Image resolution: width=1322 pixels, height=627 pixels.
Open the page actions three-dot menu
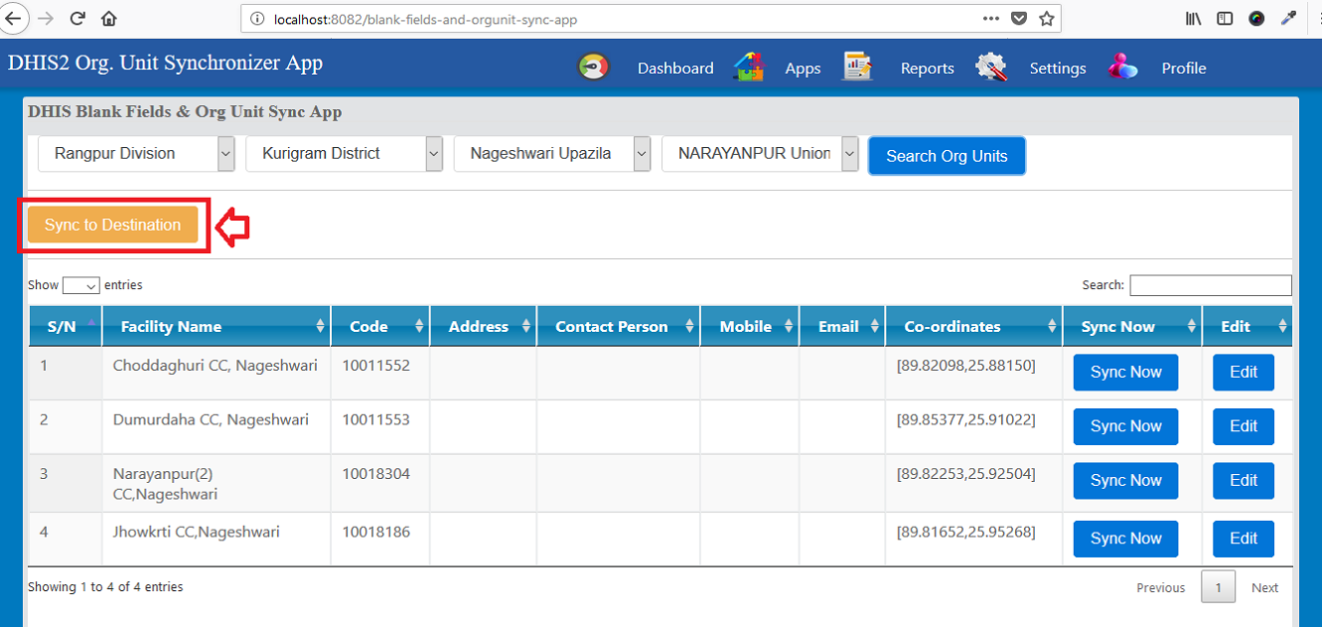[991, 19]
